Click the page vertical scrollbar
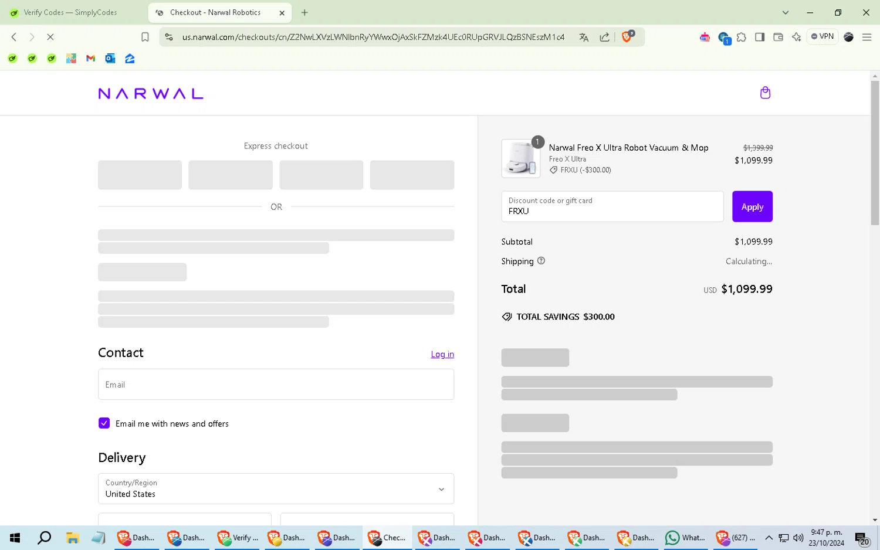Screen dimensions: 880x550 point(875,152)
